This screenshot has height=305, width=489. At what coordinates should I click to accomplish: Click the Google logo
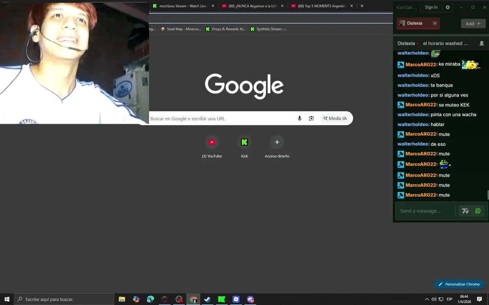pos(244,86)
